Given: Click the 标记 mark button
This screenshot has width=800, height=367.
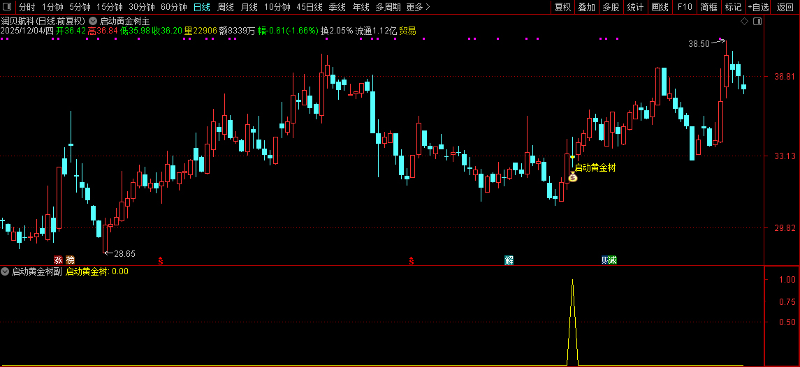Looking at the screenshot, I should coord(733,7).
